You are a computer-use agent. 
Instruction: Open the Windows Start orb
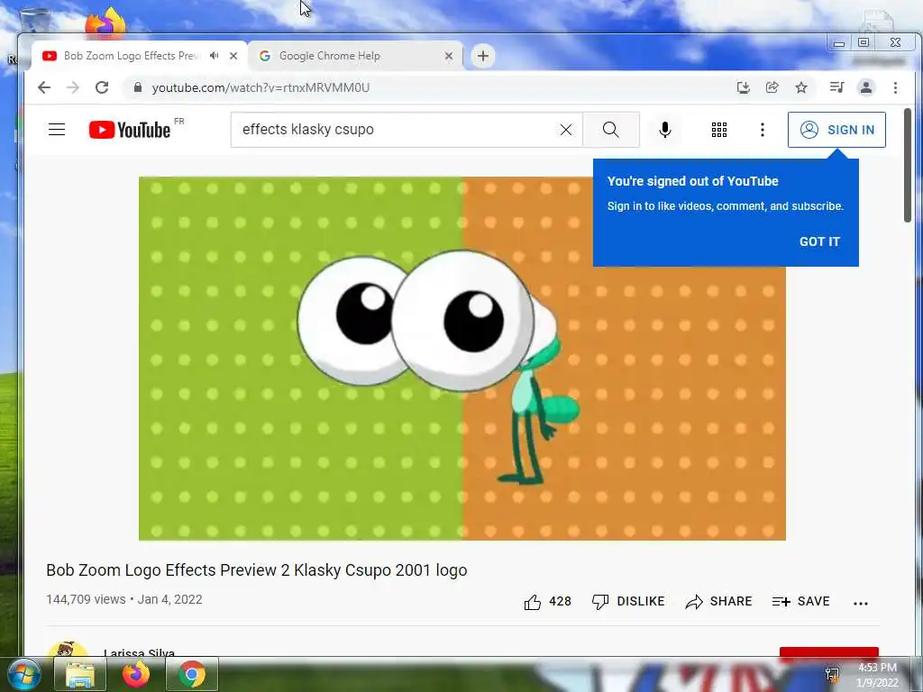click(x=23, y=675)
